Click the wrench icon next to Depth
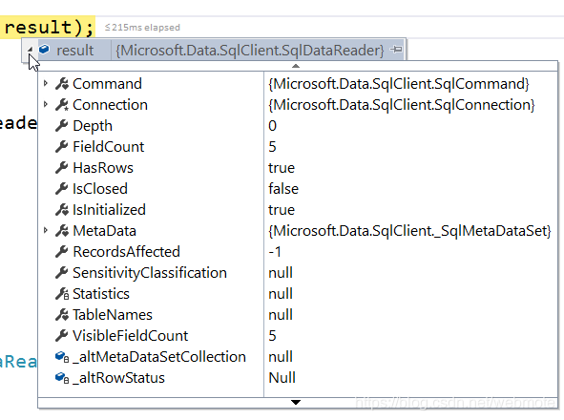Viewport: 564px width, 420px height. tap(62, 126)
